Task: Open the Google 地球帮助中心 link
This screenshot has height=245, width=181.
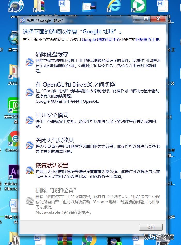Action: (x=101, y=40)
